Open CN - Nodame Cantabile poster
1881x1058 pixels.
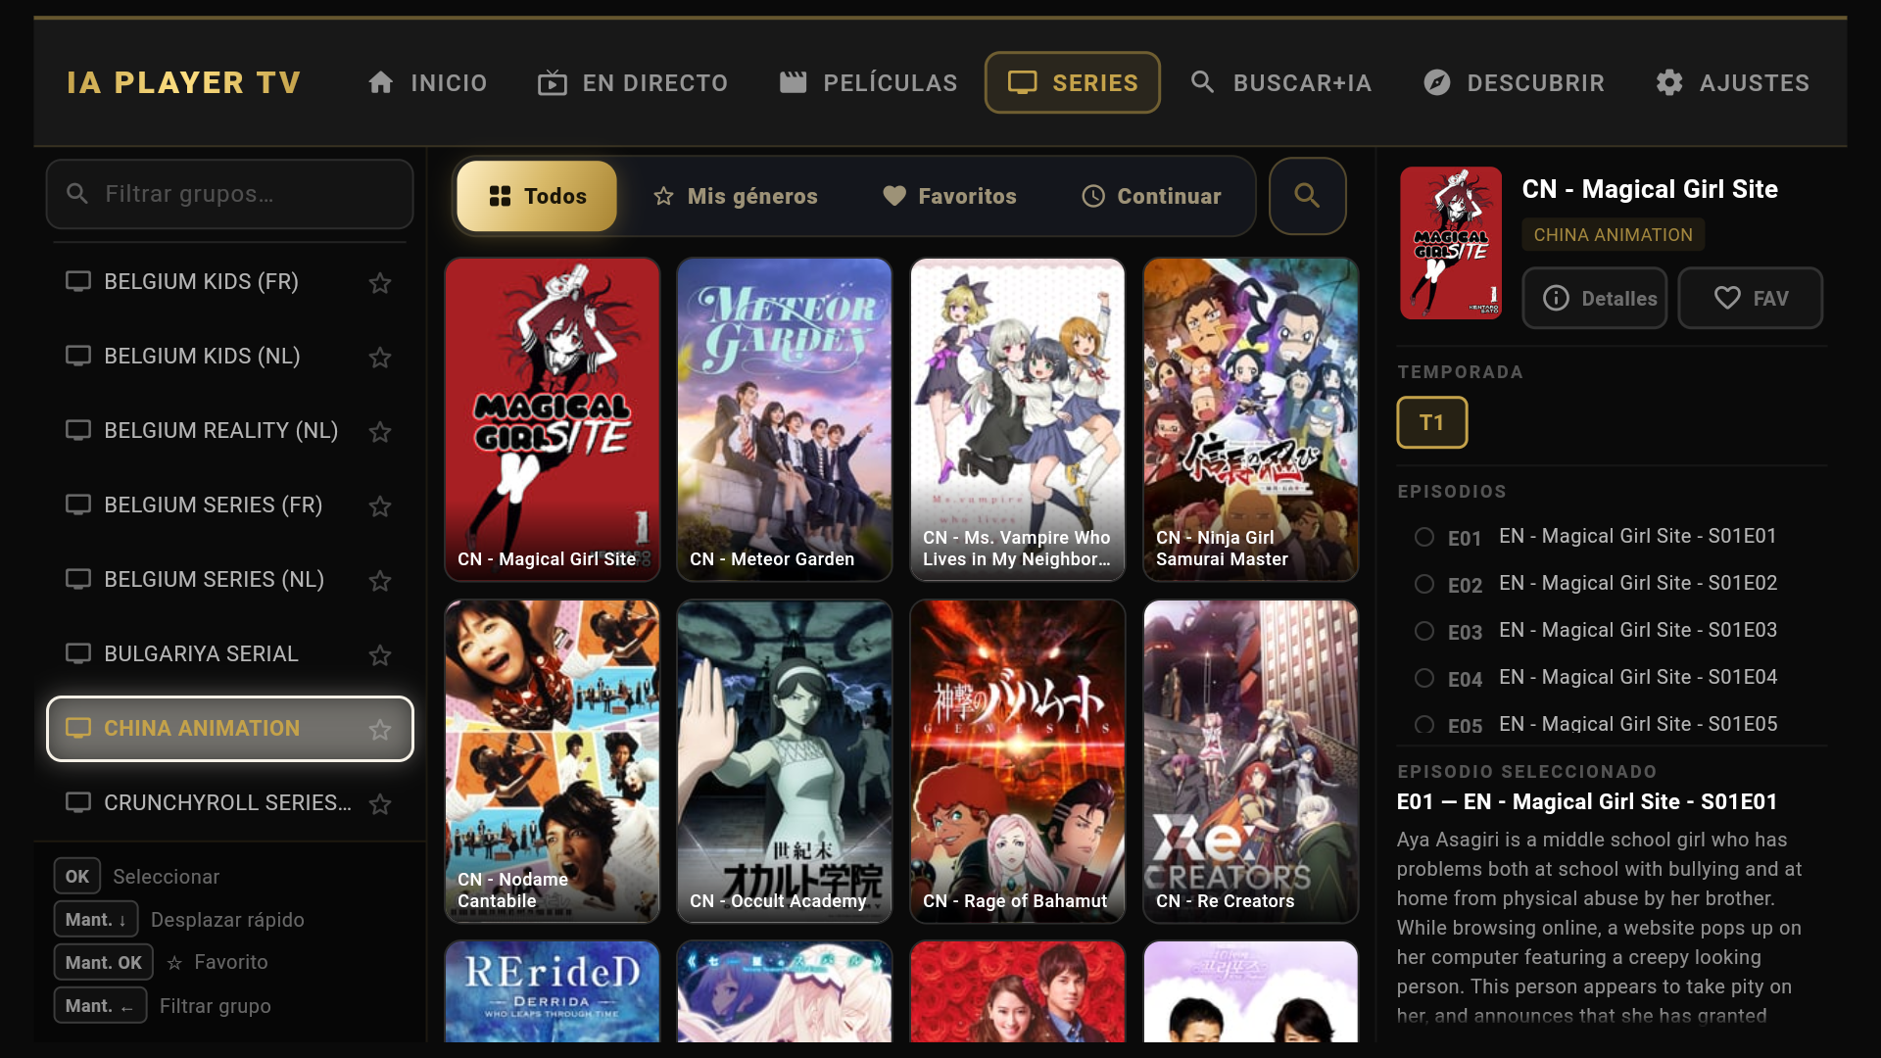click(x=553, y=761)
